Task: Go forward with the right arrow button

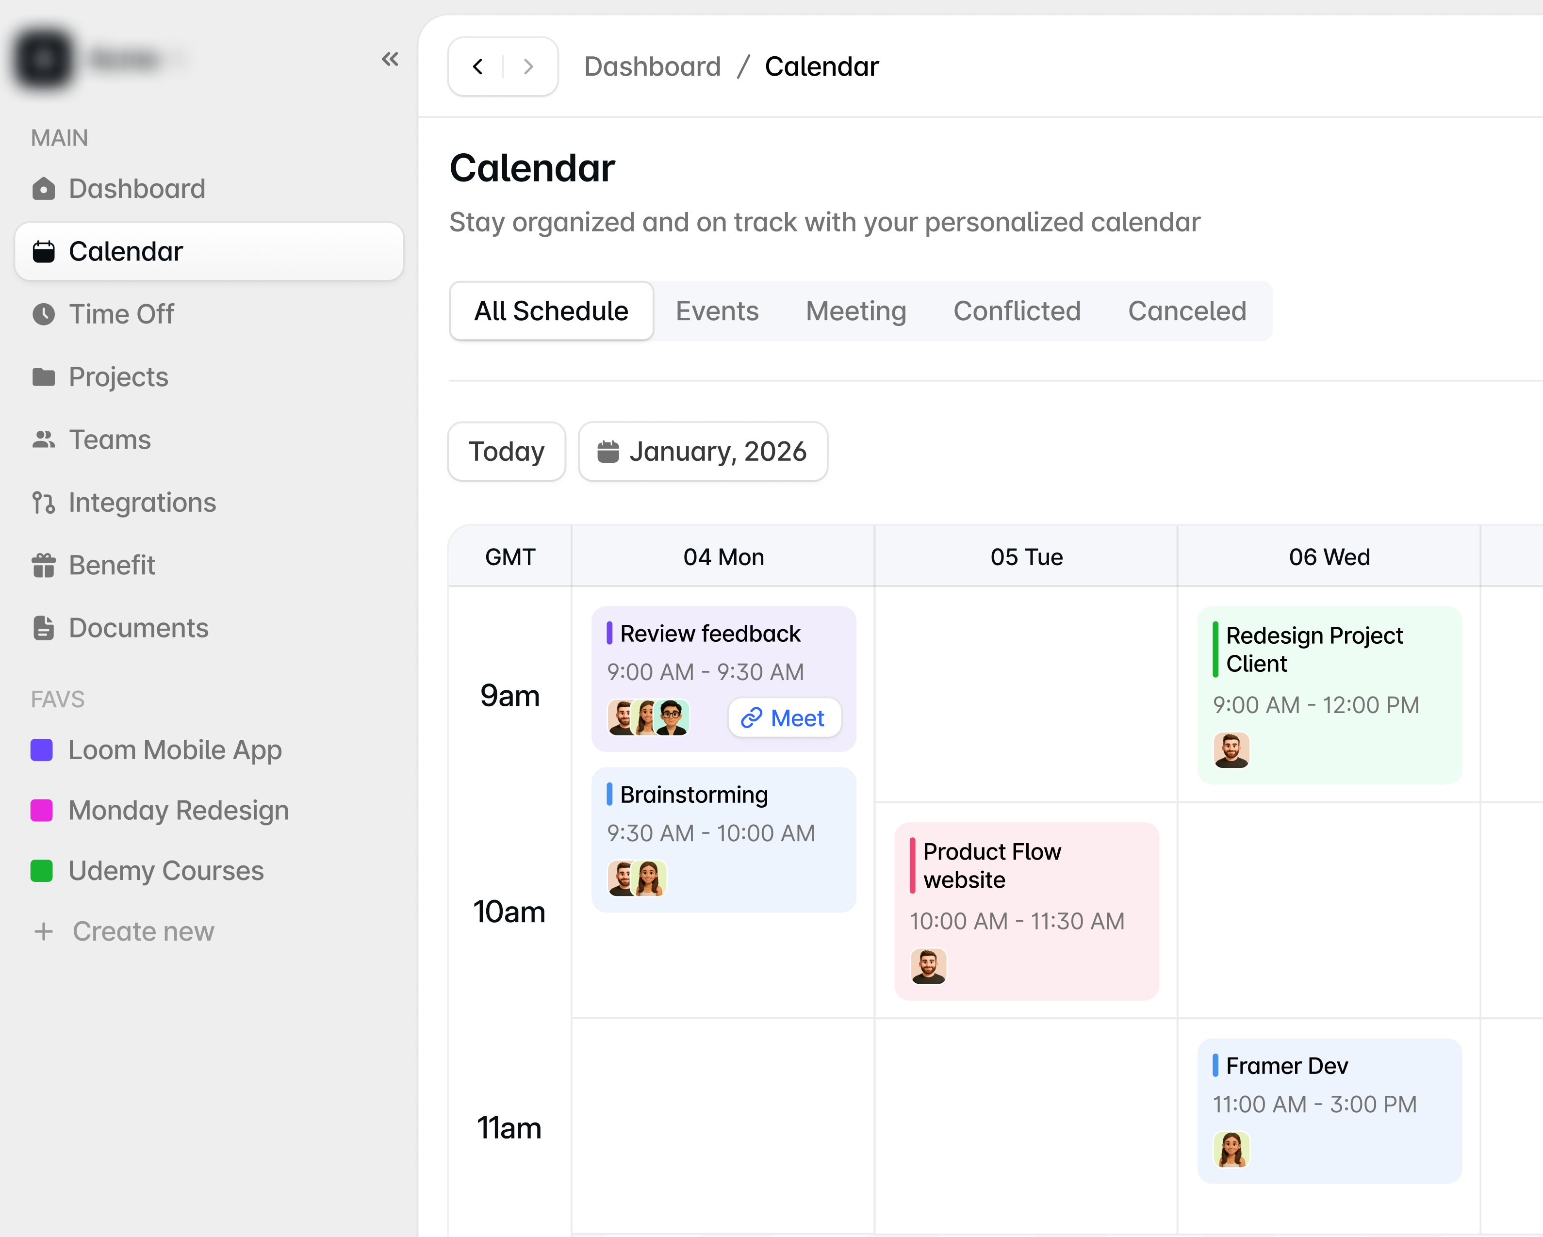Action: (x=528, y=66)
